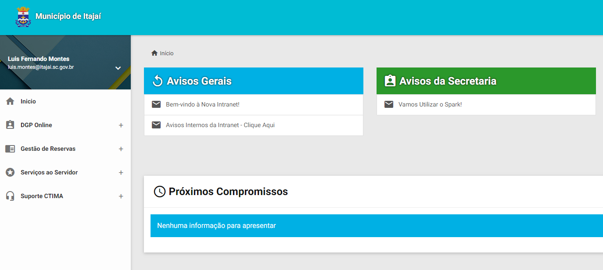Go to Inicio in the sidebar menu
This screenshot has width=603, height=270.
(x=28, y=101)
